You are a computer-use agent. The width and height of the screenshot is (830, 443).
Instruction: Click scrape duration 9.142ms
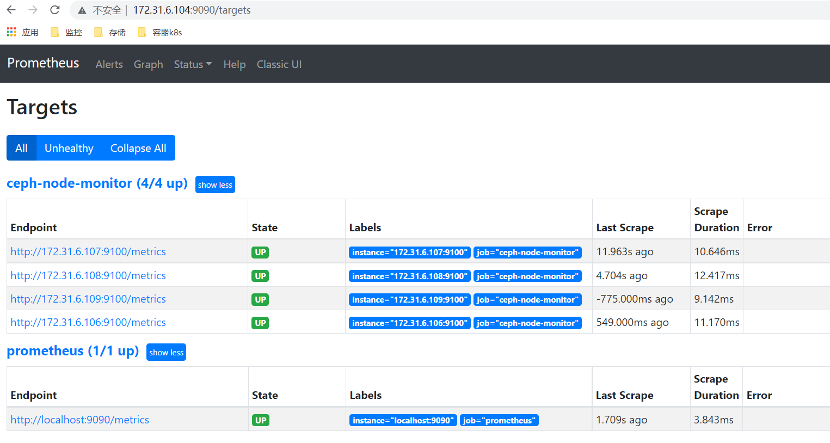pos(714,299)
